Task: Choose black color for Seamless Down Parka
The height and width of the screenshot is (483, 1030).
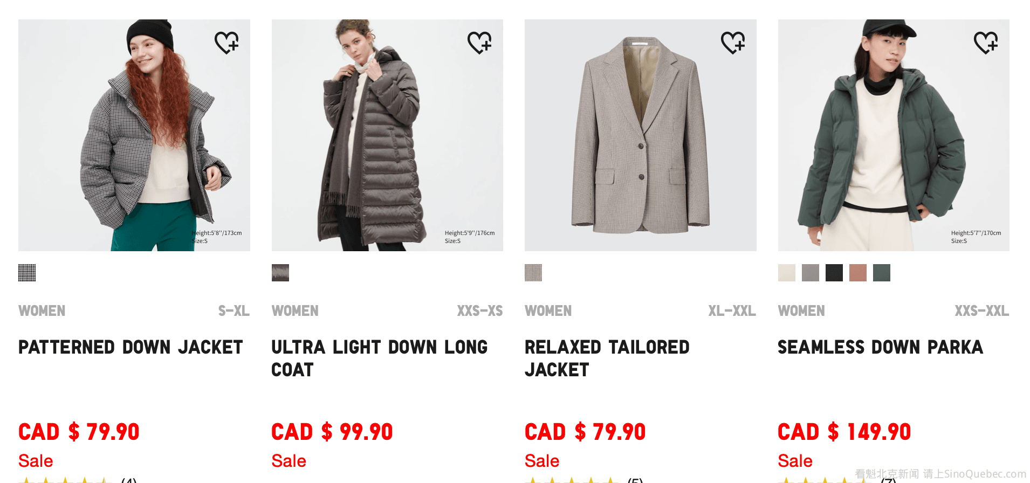Action: (834, 273)
